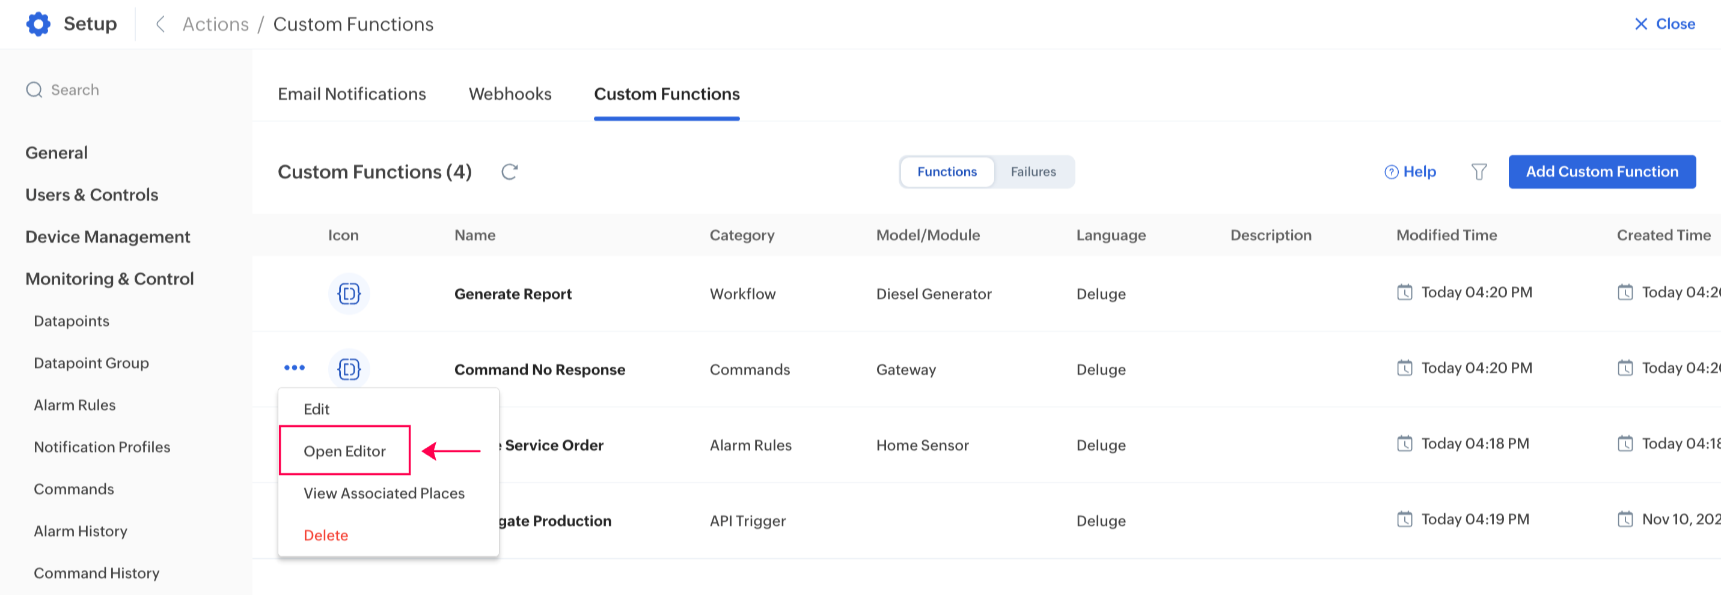Open the Webhooks tab
The height and width of the screenshot is (595, 1721).
click(x=510, y=94)
